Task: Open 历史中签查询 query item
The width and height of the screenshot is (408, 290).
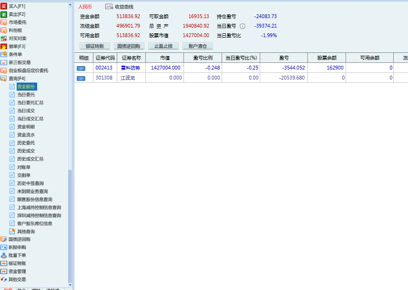Action: click(30, 183)
